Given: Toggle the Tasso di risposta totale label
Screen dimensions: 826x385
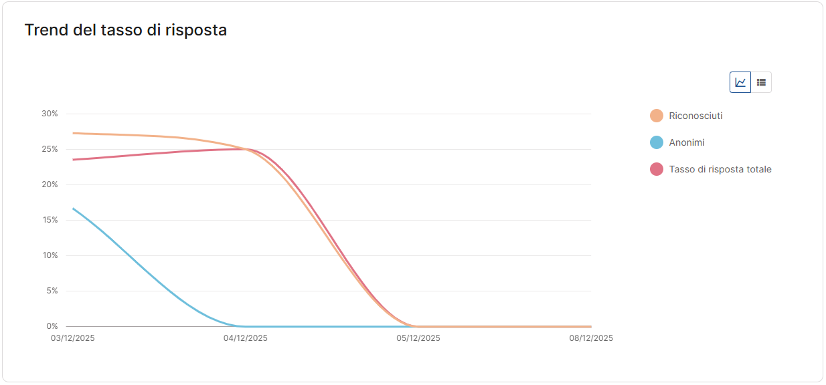Looking at the screenshot, I should [x=720, y=169].
